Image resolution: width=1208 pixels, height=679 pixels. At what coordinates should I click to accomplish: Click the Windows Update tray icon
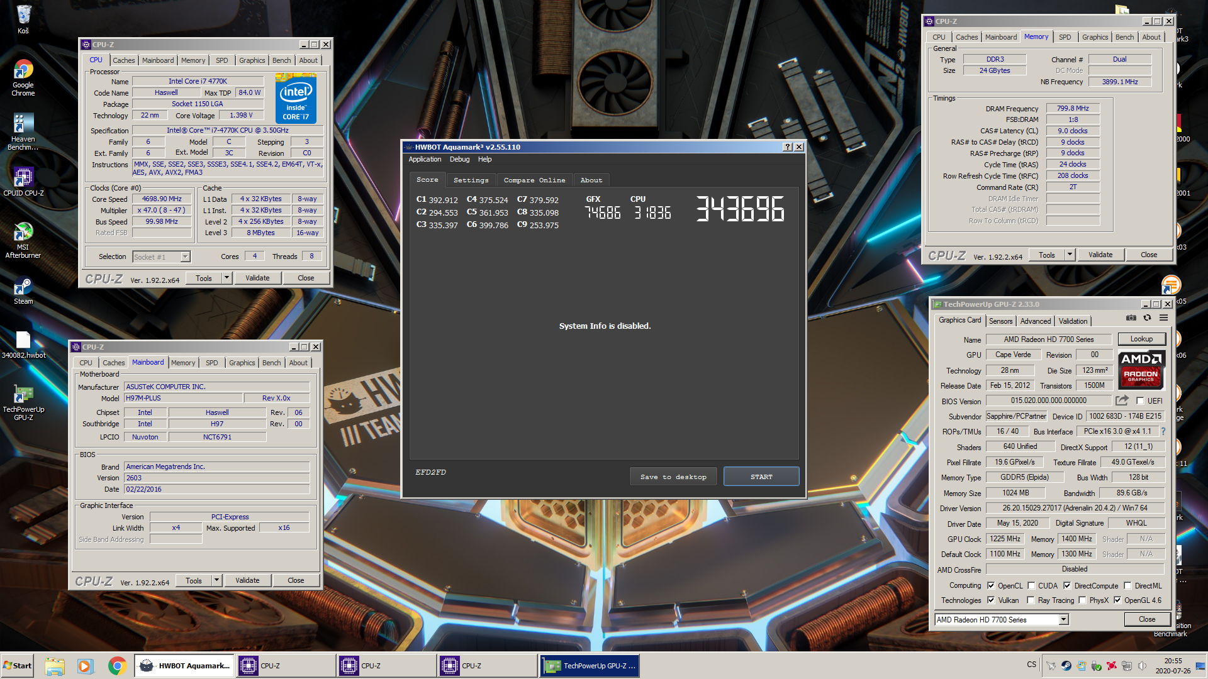pyautogui.click(x=1082, y=665)
